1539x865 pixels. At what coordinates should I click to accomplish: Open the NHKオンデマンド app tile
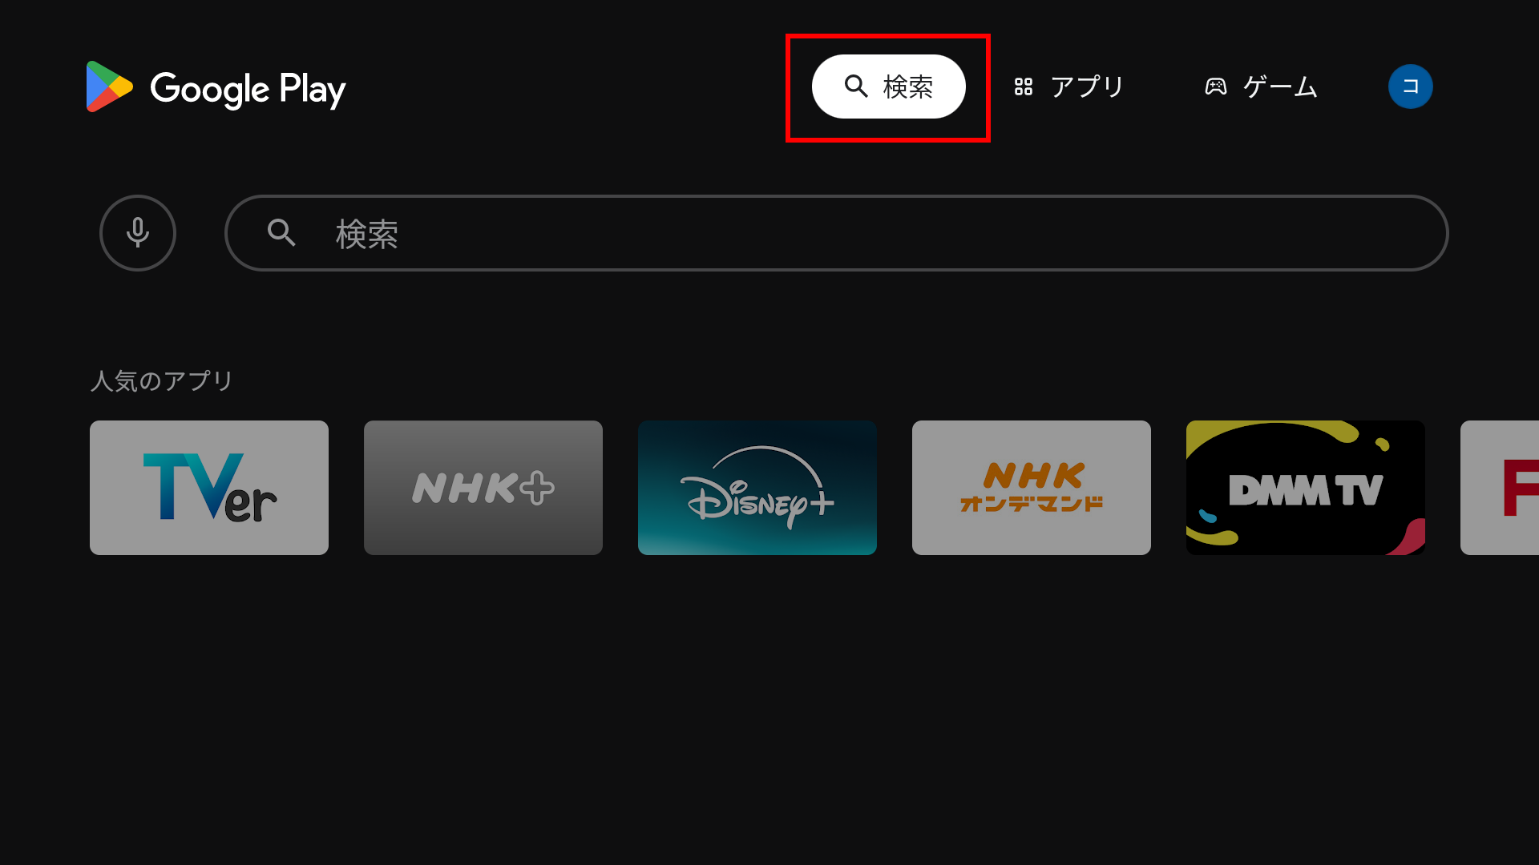1032,488
